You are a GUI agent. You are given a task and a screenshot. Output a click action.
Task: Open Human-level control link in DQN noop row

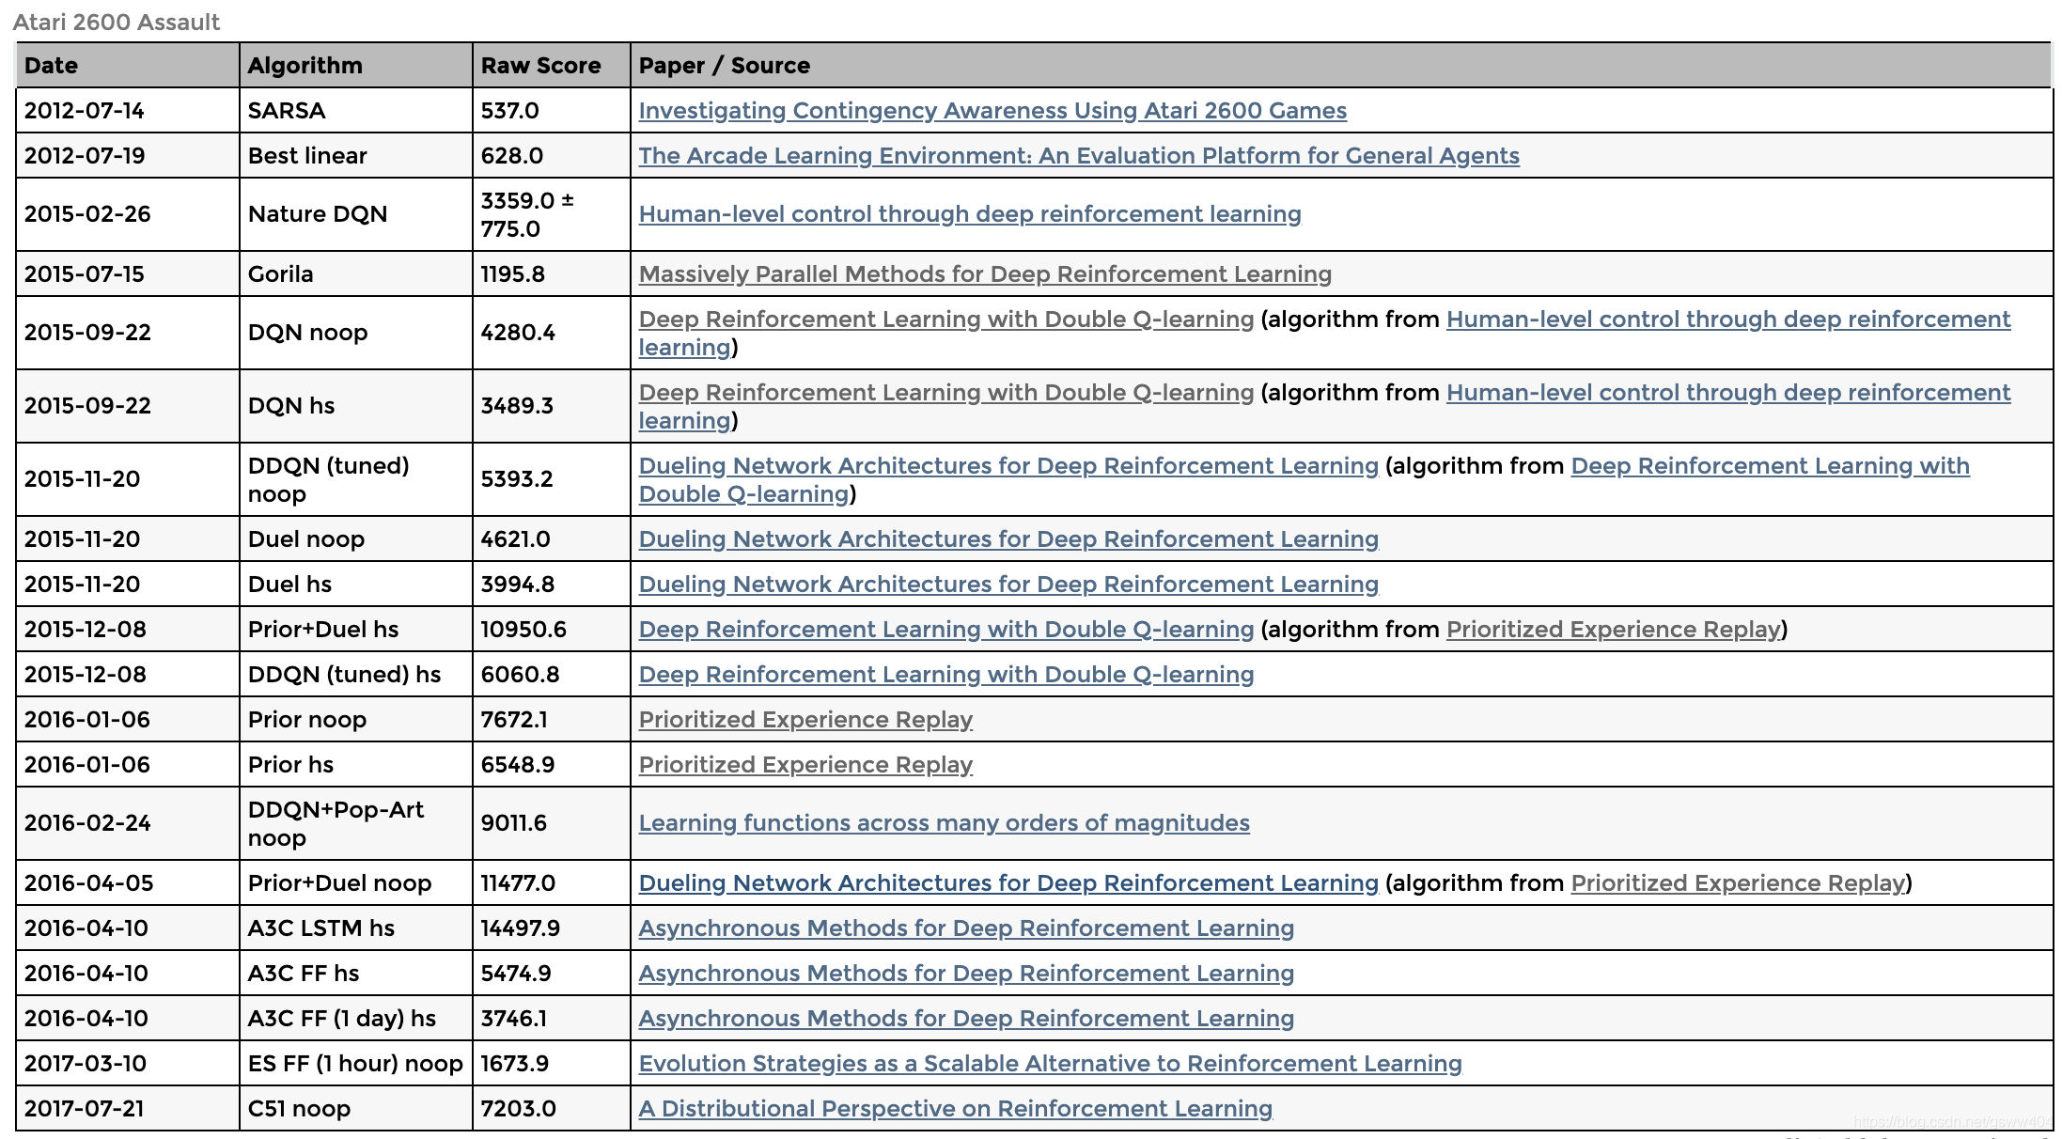(x=1728, y=320)
